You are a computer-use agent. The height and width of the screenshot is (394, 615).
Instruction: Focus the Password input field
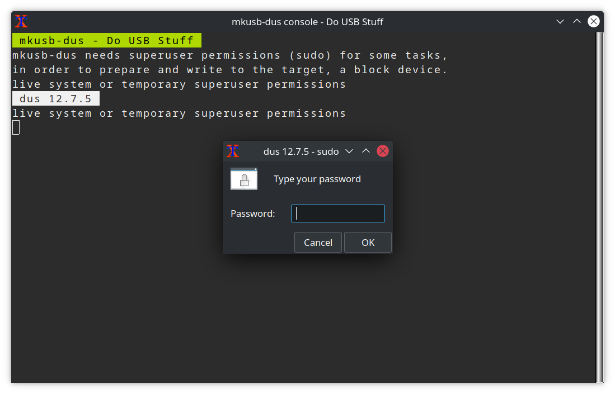(338, 213)
